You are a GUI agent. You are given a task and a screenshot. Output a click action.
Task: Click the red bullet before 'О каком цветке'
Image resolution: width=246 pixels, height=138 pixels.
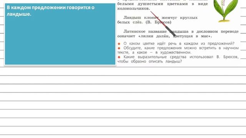[x=119, y=44]
